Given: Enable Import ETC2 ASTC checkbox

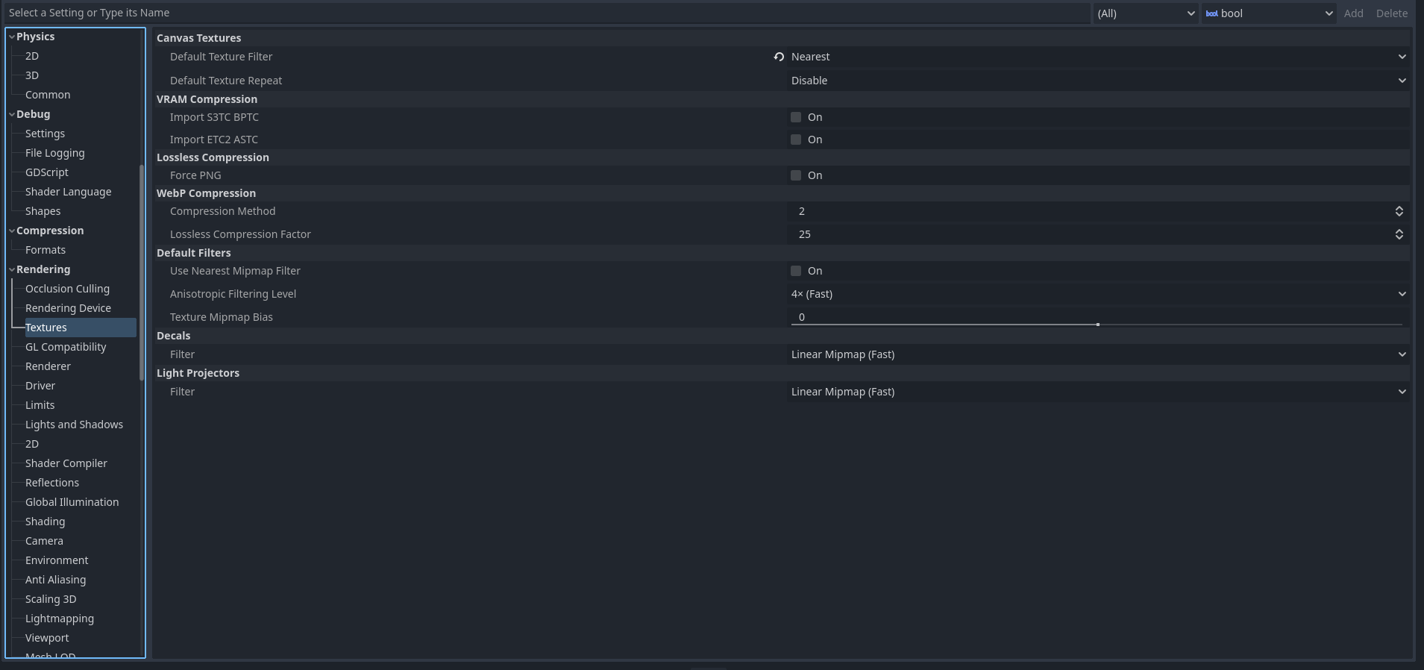Looking at the screenshot, I should coord(796,140).
